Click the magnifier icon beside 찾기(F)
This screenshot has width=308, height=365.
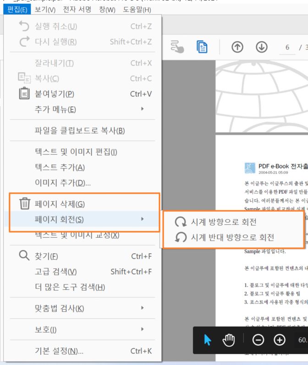24,256
